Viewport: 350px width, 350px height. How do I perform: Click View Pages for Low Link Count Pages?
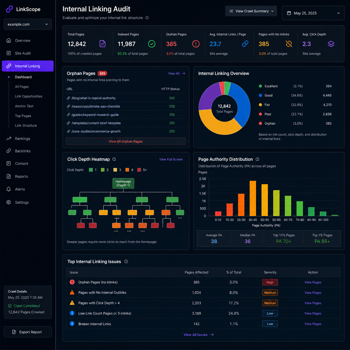coord(313,313)
